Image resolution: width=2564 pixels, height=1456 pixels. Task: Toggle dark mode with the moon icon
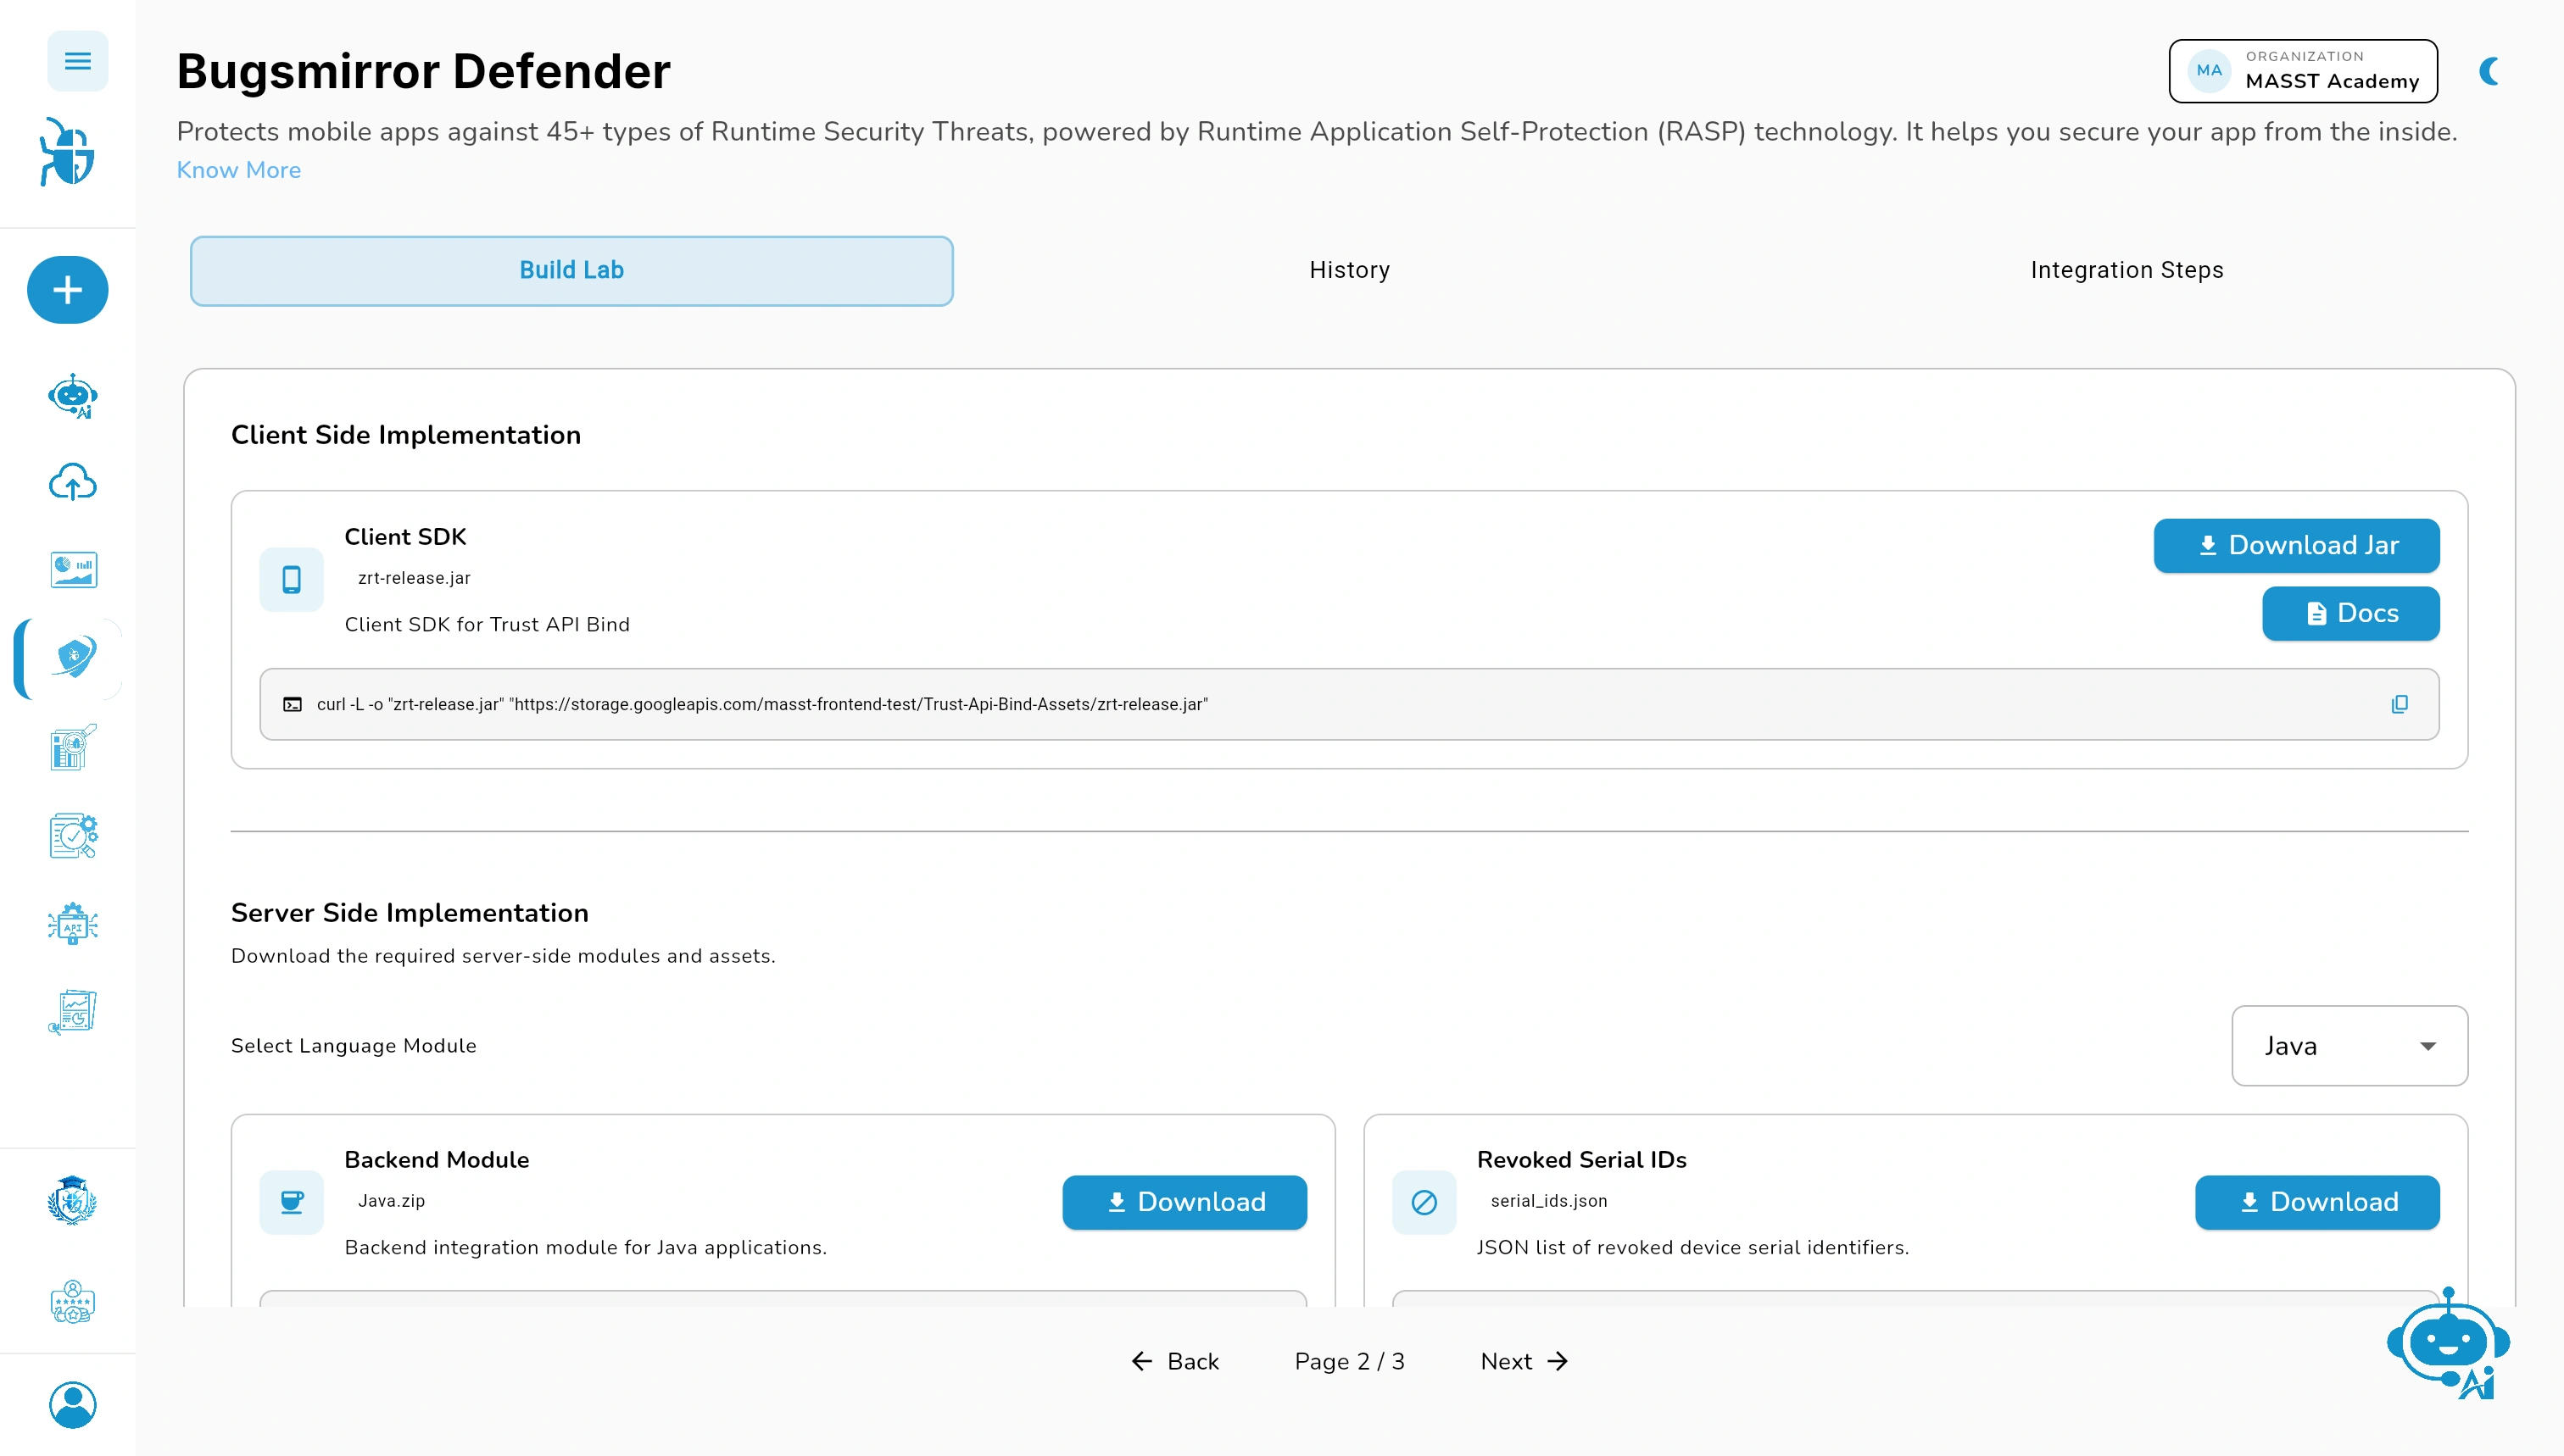click(x=2490, y=72)
